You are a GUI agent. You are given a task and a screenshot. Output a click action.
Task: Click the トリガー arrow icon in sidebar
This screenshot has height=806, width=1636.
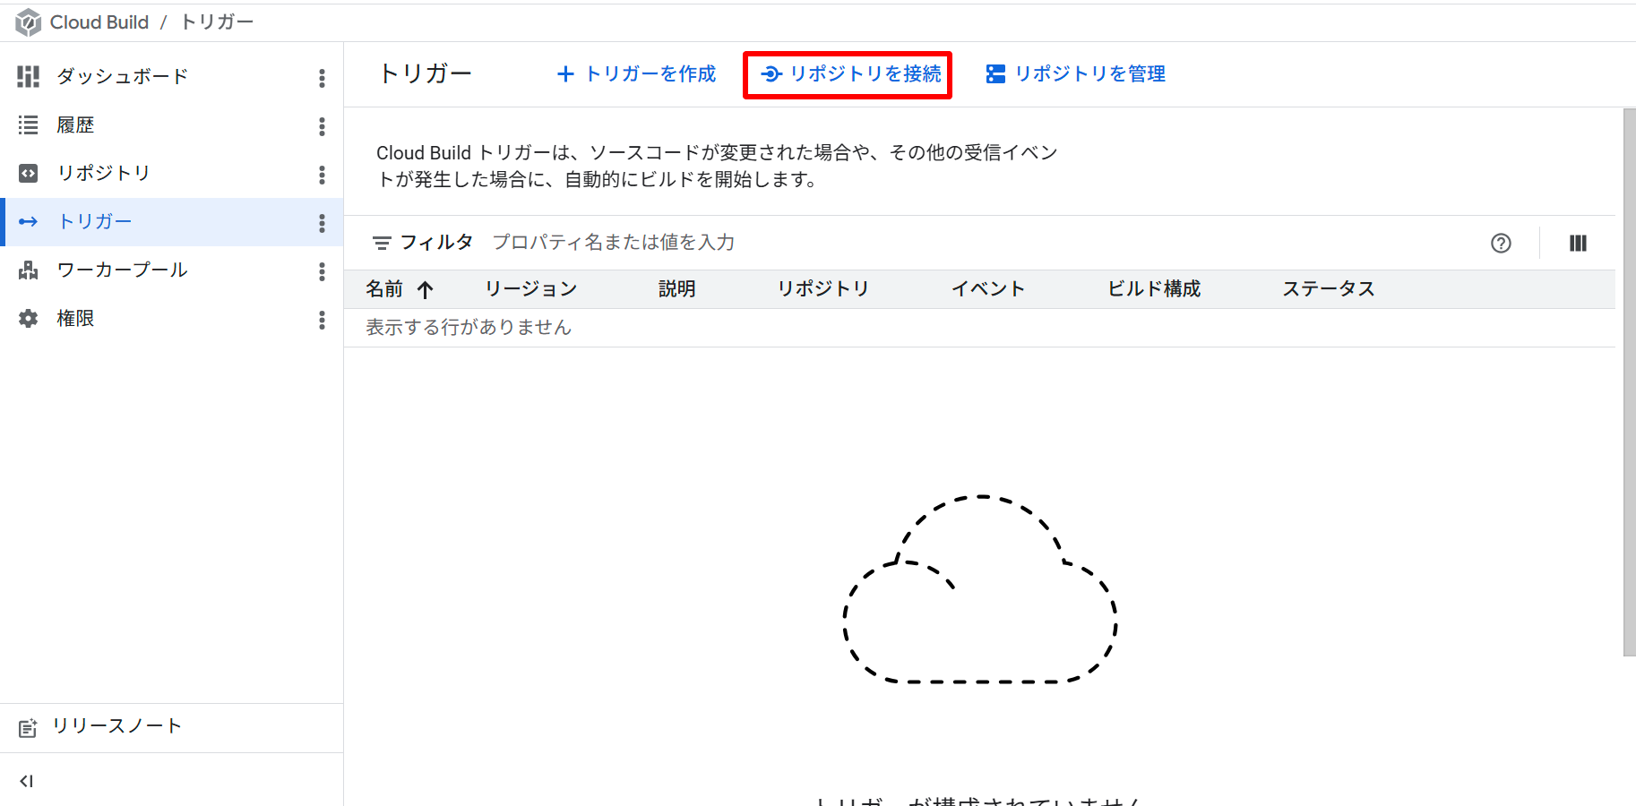[29, 221]
